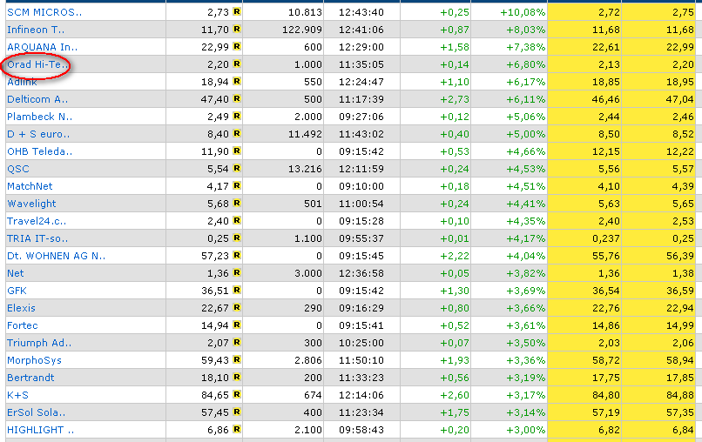702x442 pixels.
Task: Open the MorphoSys stock link
Action: (x=34, y=360)
